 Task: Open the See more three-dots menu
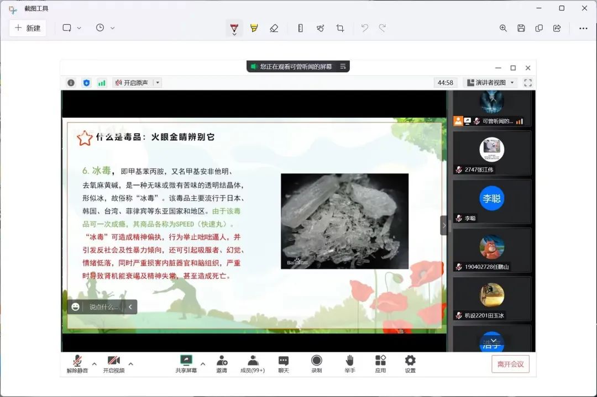tap(583, 28)
